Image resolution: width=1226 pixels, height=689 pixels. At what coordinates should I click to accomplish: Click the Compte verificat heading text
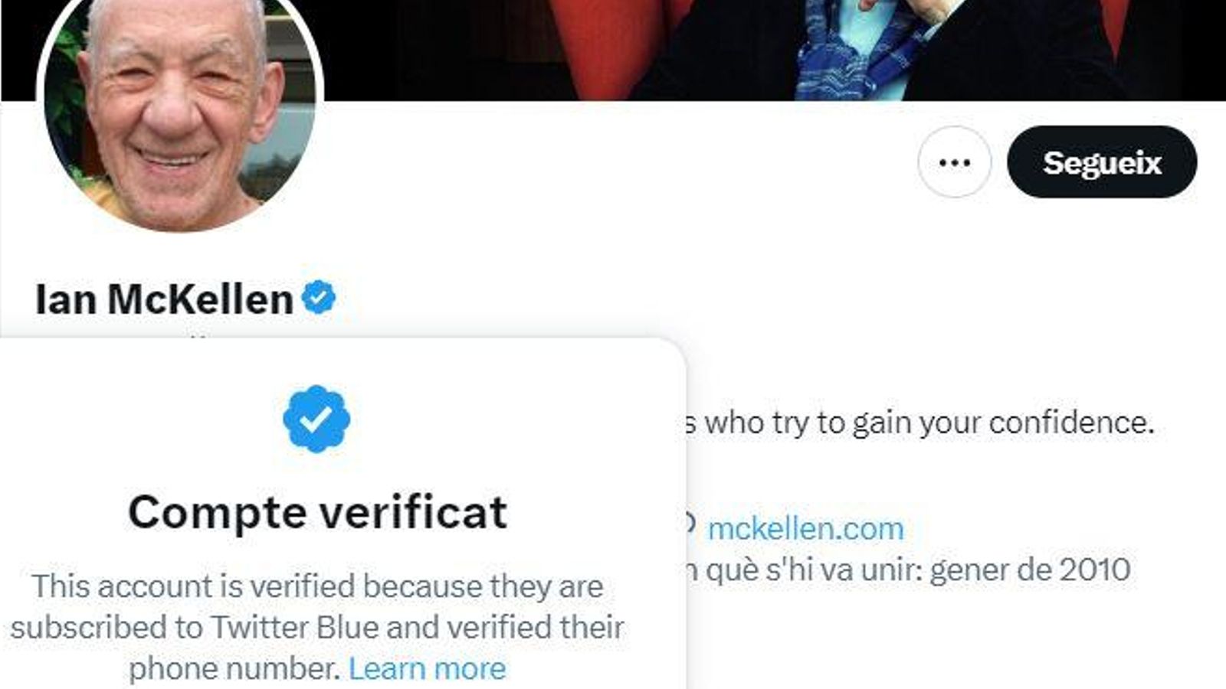pos(320,514)
